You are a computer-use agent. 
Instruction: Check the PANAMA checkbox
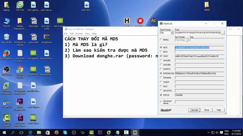click(161, 77)
